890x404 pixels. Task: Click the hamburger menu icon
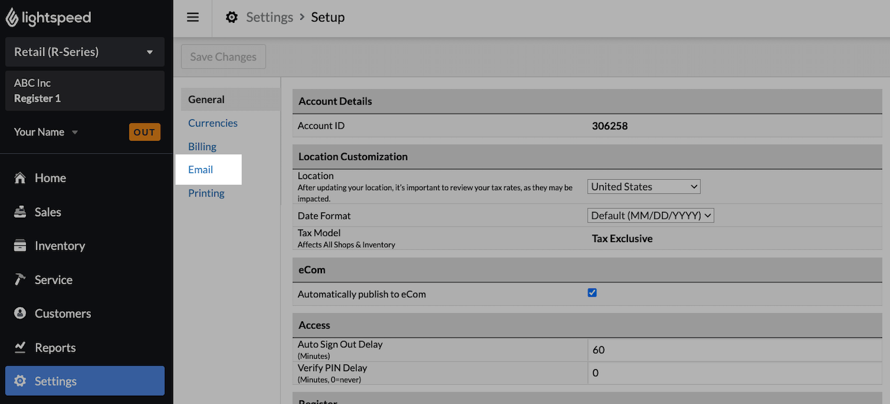coord(192,17)
